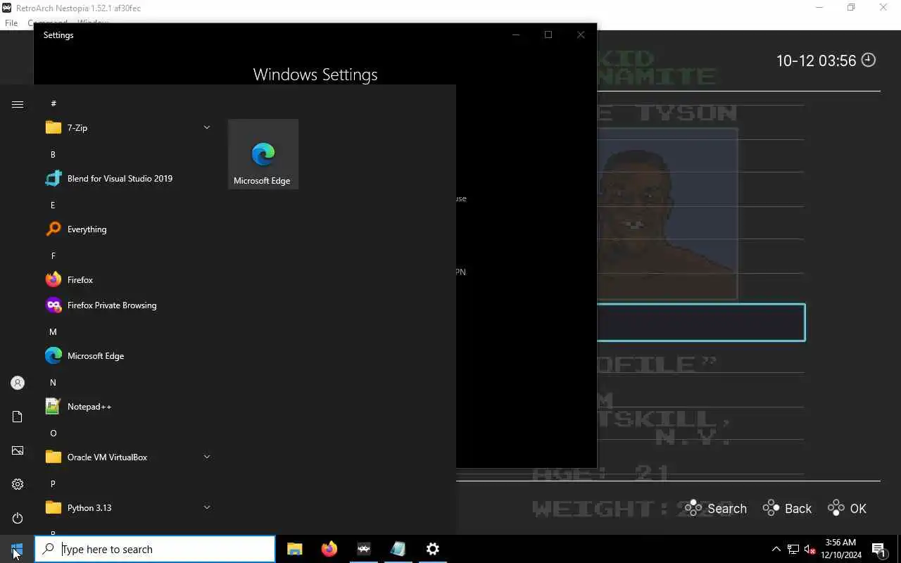This screenshot has width=901, height=563.
Task: Open the RetroArch File menu
Action: 11,23
